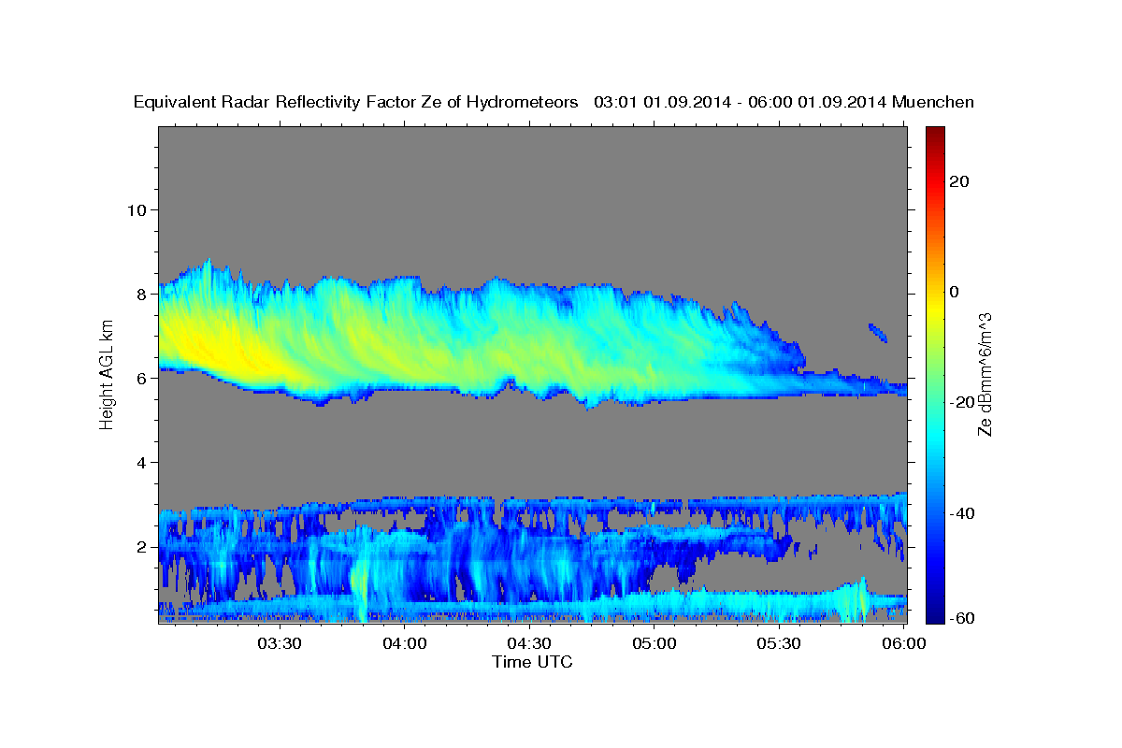Click the small isolated echo near 7 km at 05:55

[878, 333]
